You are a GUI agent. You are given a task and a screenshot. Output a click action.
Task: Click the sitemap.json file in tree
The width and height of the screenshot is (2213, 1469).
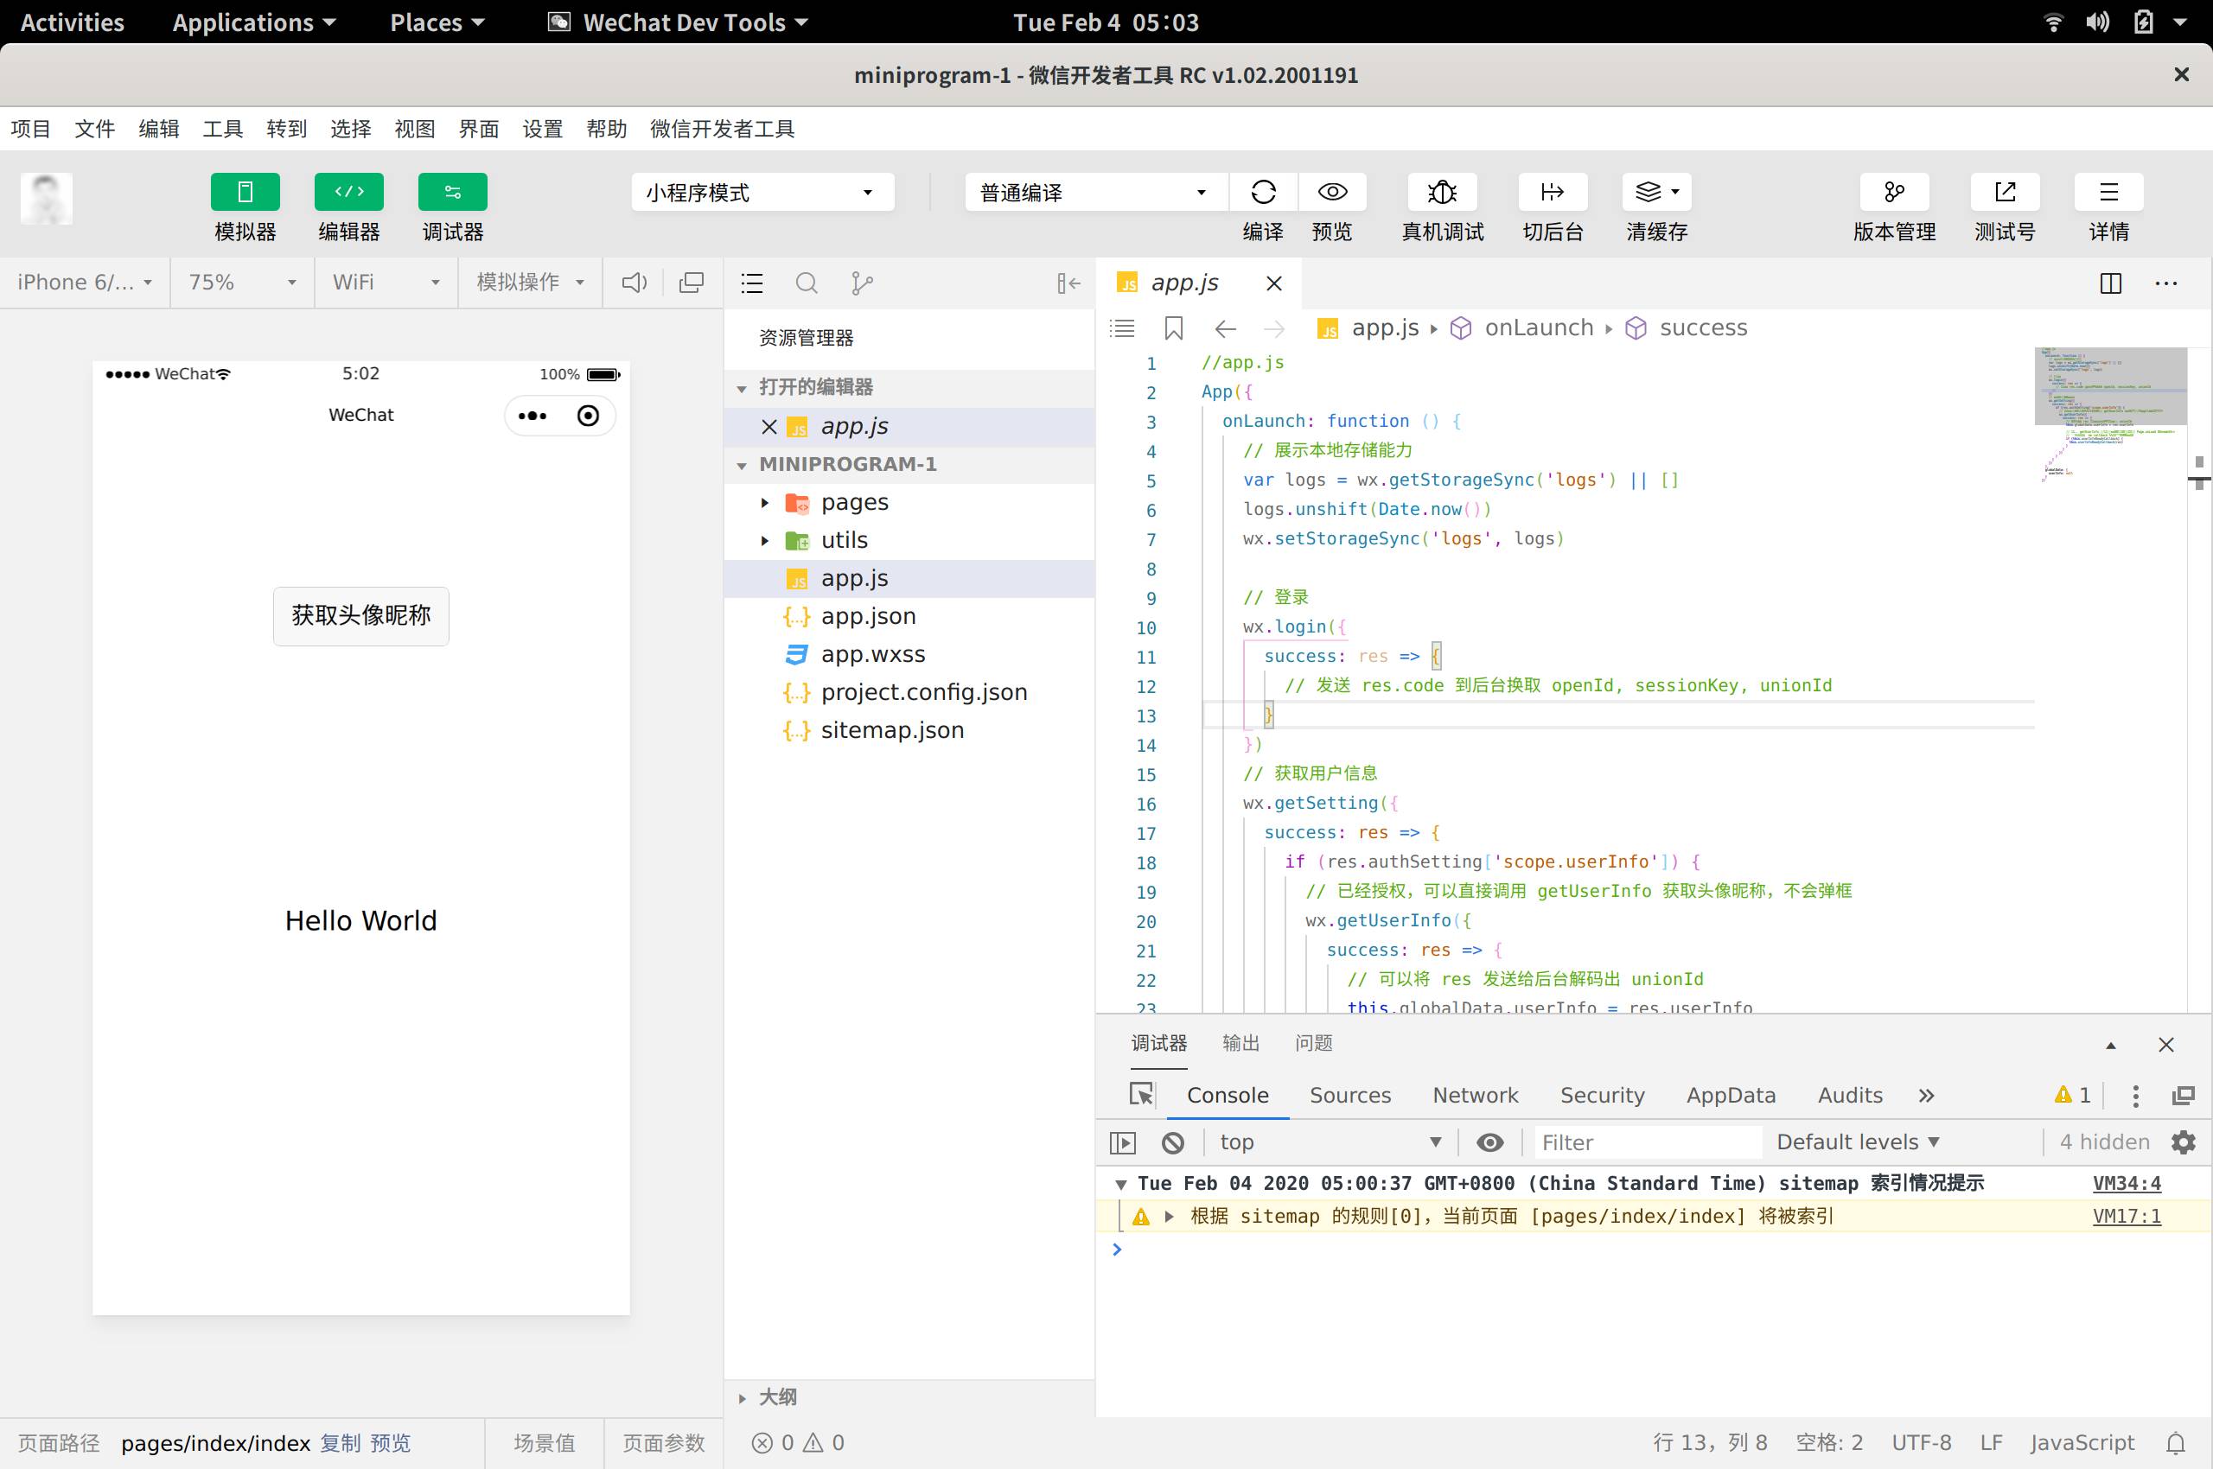(892, 729)
